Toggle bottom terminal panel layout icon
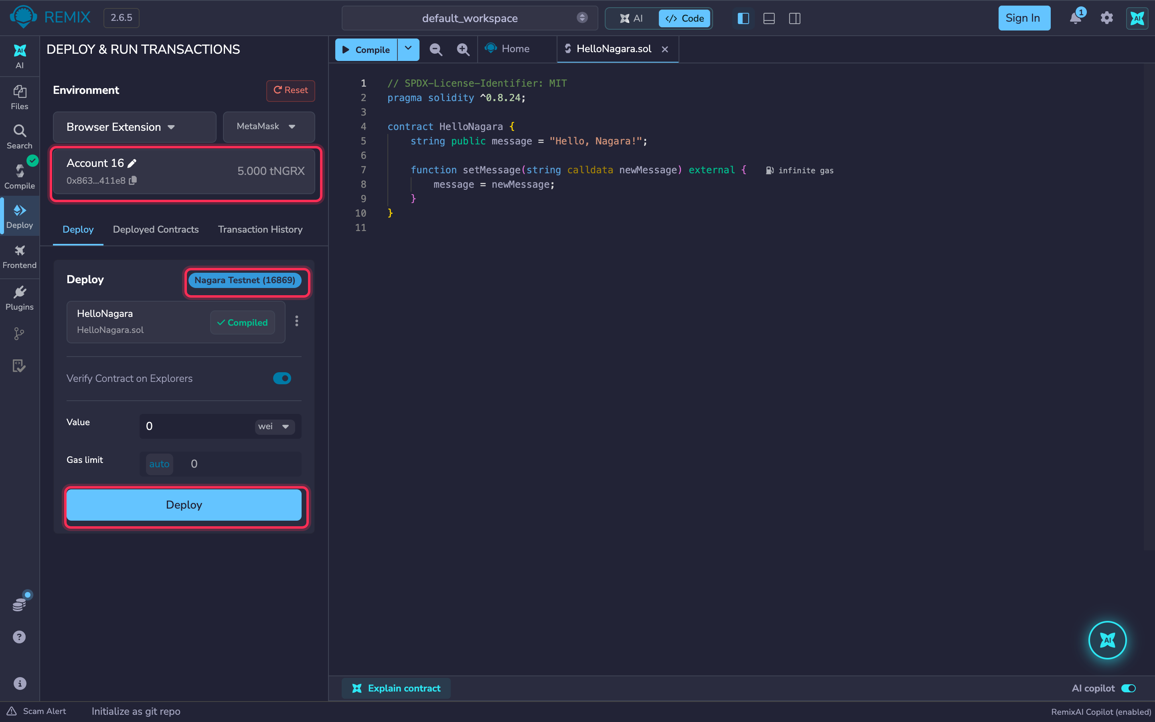Screen dimensions: 1155x722 (x=769, y=18)
